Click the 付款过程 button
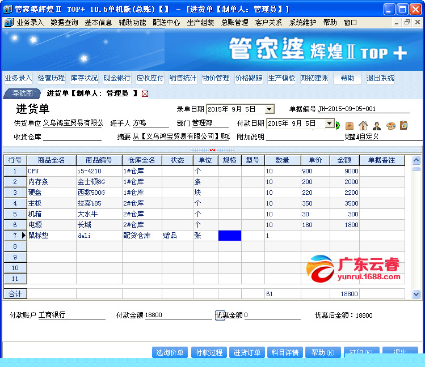Image resolution: width=425 pixels, height=367 pixels. coord(209,352)
